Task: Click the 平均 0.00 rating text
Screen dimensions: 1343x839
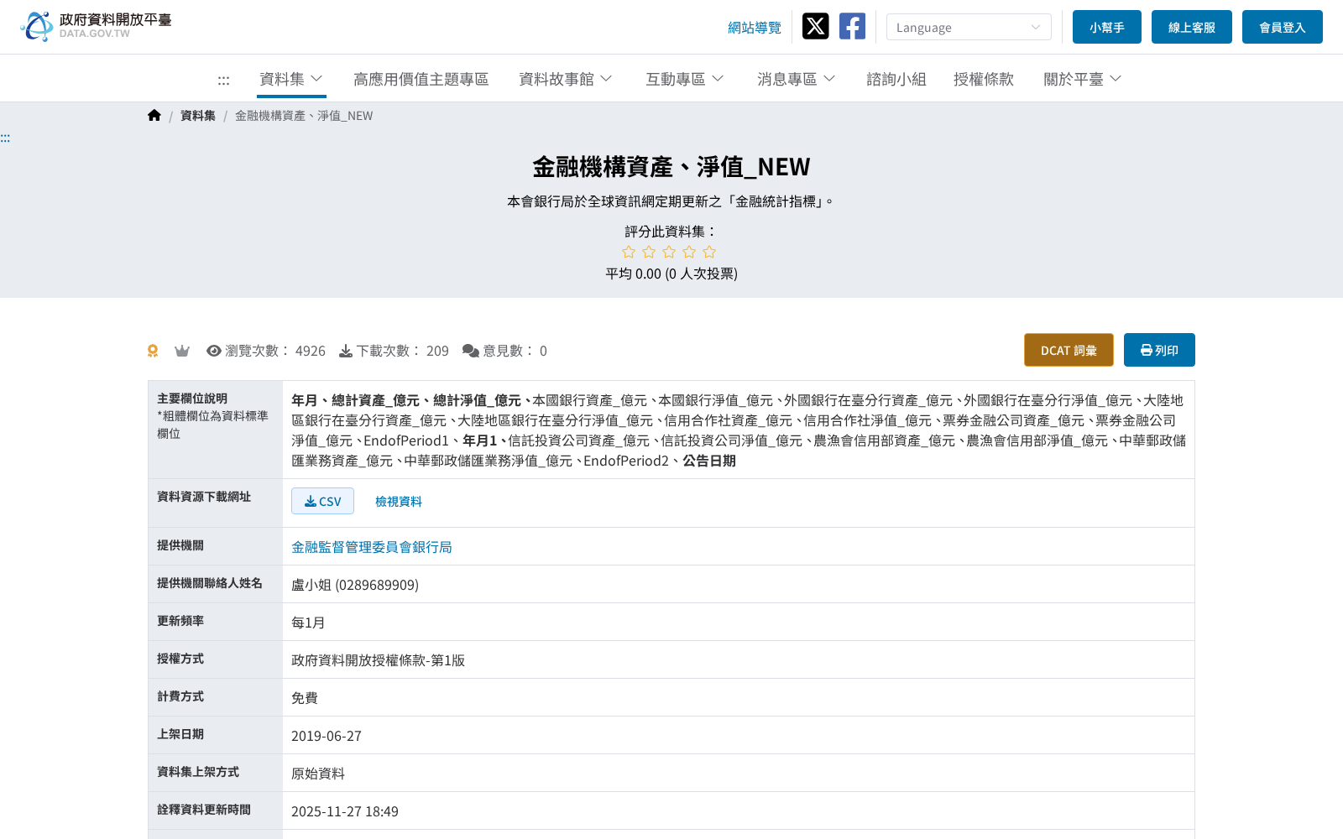Action: (671, 274)
